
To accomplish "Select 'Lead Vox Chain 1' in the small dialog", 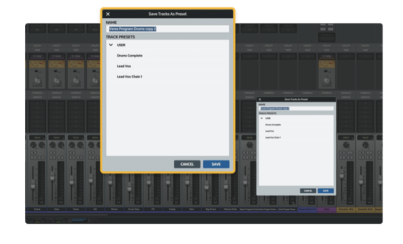I will [273, 137].
